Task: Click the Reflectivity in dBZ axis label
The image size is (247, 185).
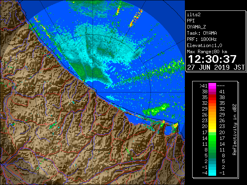Action: point(235,129)
